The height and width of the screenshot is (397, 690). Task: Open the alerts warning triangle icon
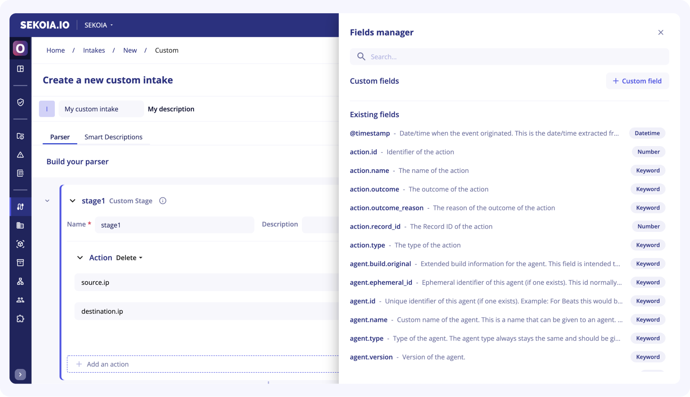click(20, 155)
